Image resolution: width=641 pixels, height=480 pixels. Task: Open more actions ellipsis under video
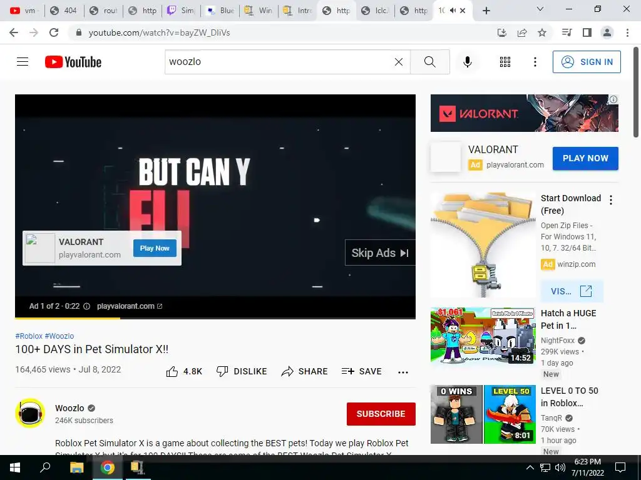pyautogui.click(x=403, y=372)
